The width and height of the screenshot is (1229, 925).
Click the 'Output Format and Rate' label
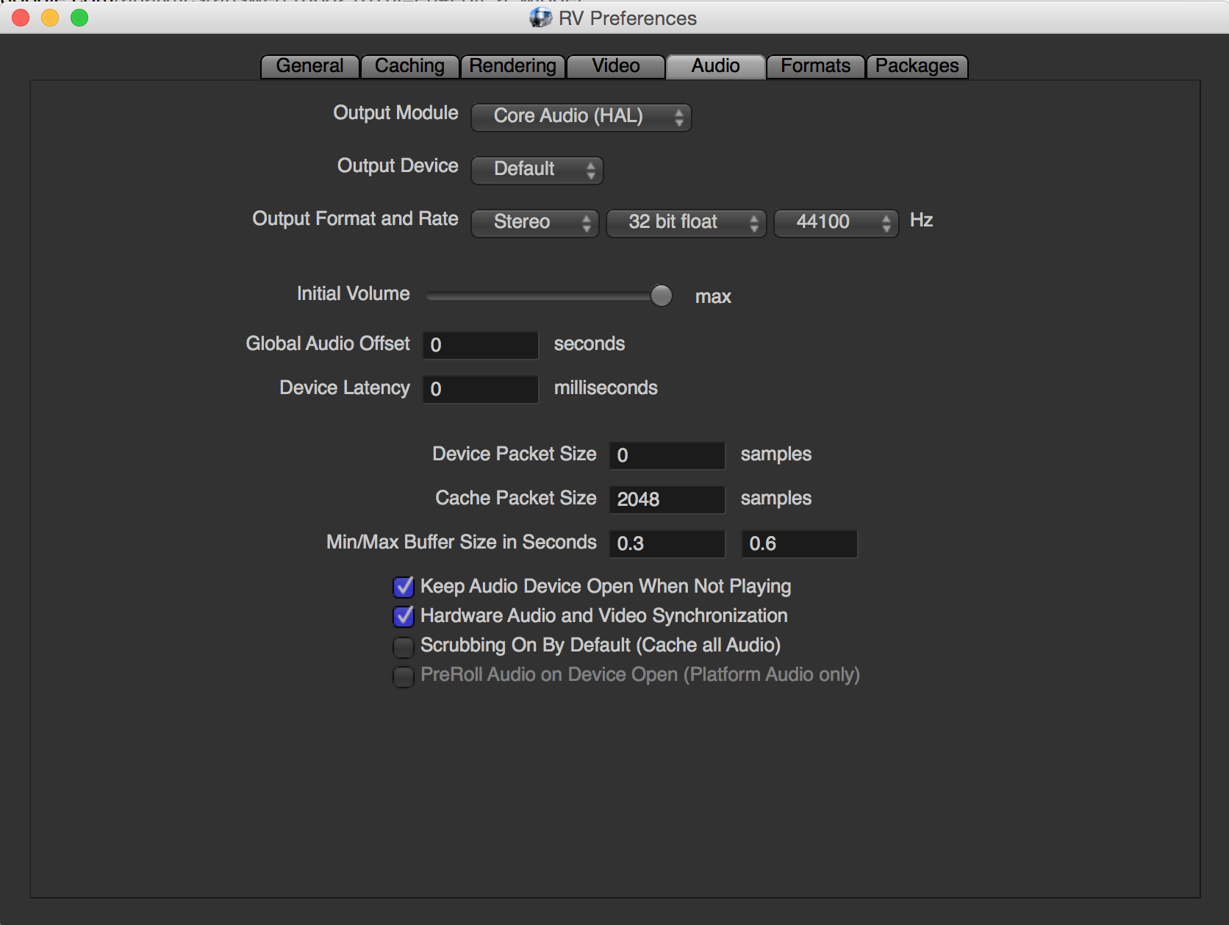[355, 219]
